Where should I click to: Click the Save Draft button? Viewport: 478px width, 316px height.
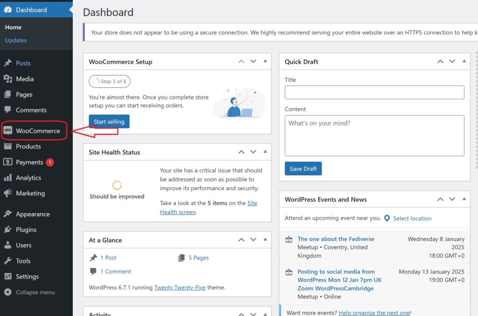(303, 169)
